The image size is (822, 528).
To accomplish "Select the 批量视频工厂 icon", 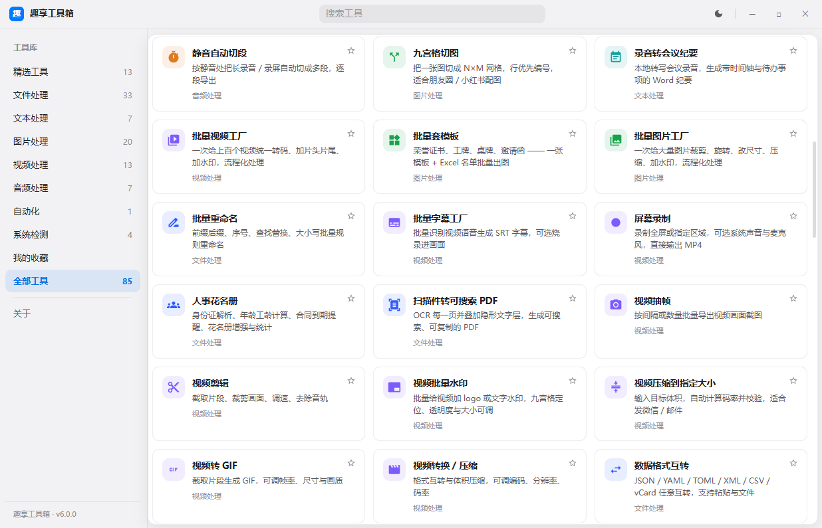I will pos(174,140).
